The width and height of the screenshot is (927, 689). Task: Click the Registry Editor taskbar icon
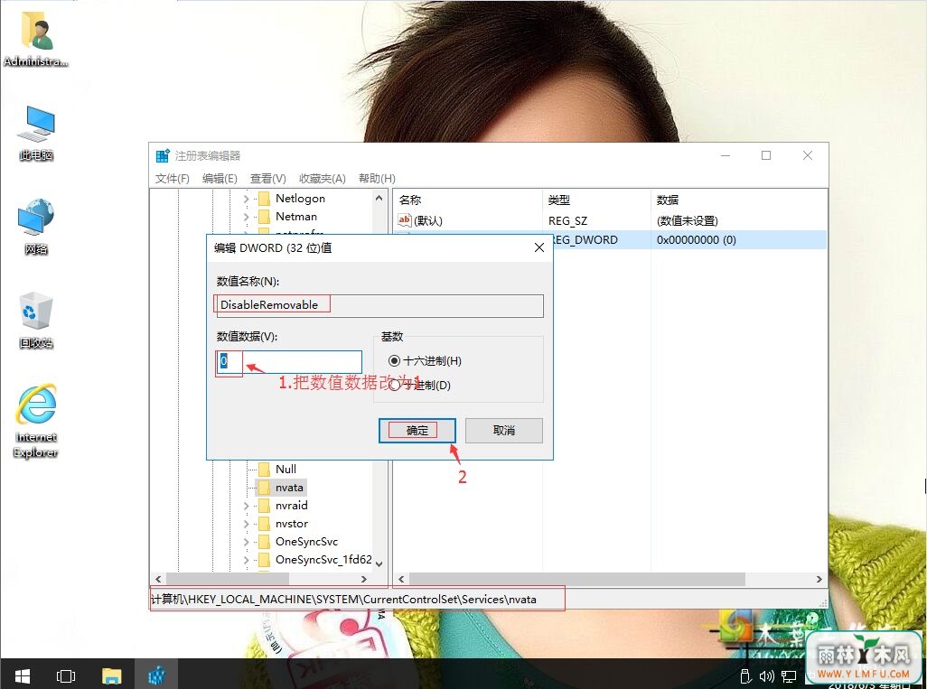coord(156,675)
